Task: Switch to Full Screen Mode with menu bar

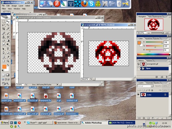Action: tap(6, 79)
